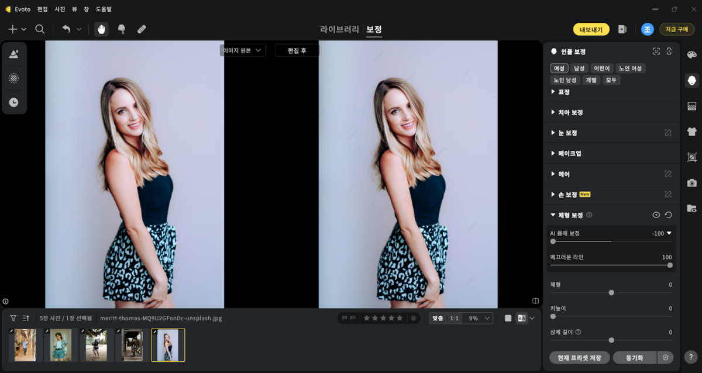This screenshot has width=702, height=373.
Task: Click the face detection frame icon
Action: tap(656, 51)
